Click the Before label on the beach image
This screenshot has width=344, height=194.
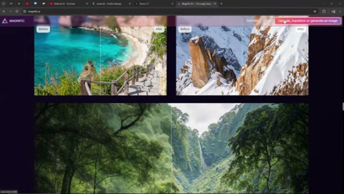pyautogui.click(x=43, y=29)
